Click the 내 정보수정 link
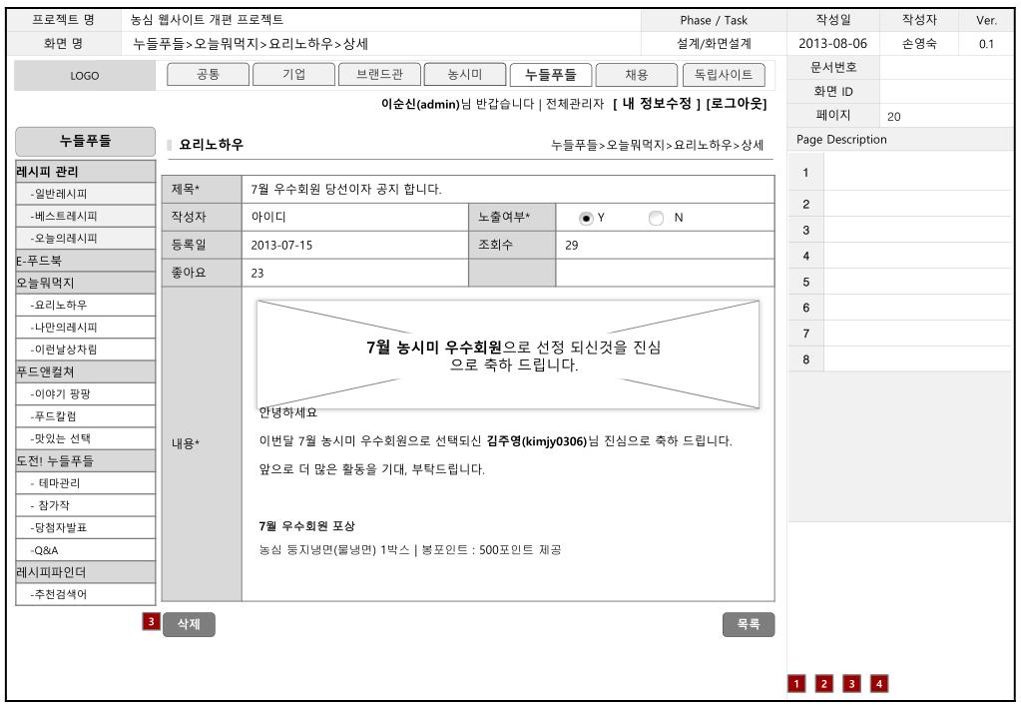This screenshot has width=1021, height=707. pos(657,104)
